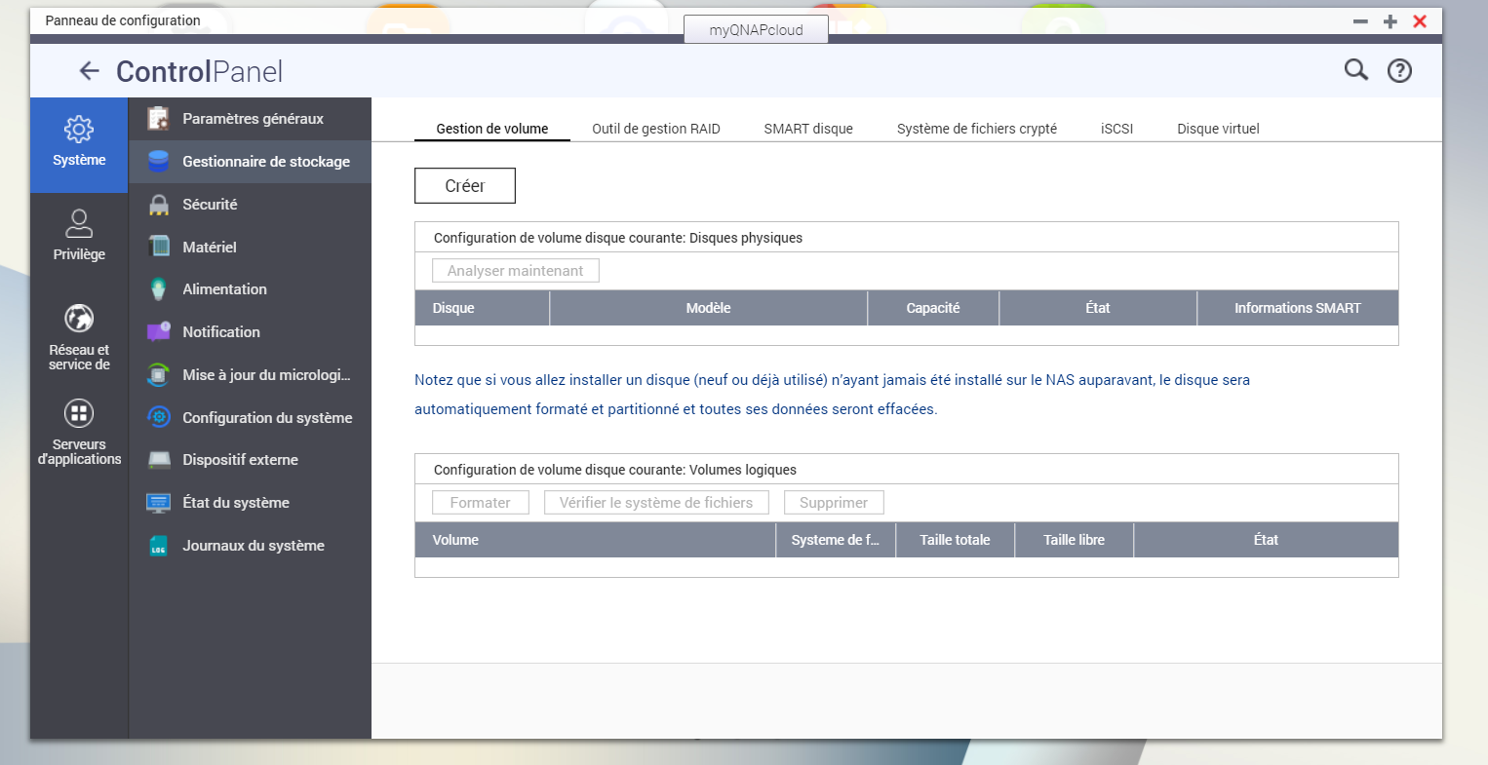This screenshot has width=1488, height=765.
Task: Click the Notification speech bubble icon
Action: coord(158,332)
